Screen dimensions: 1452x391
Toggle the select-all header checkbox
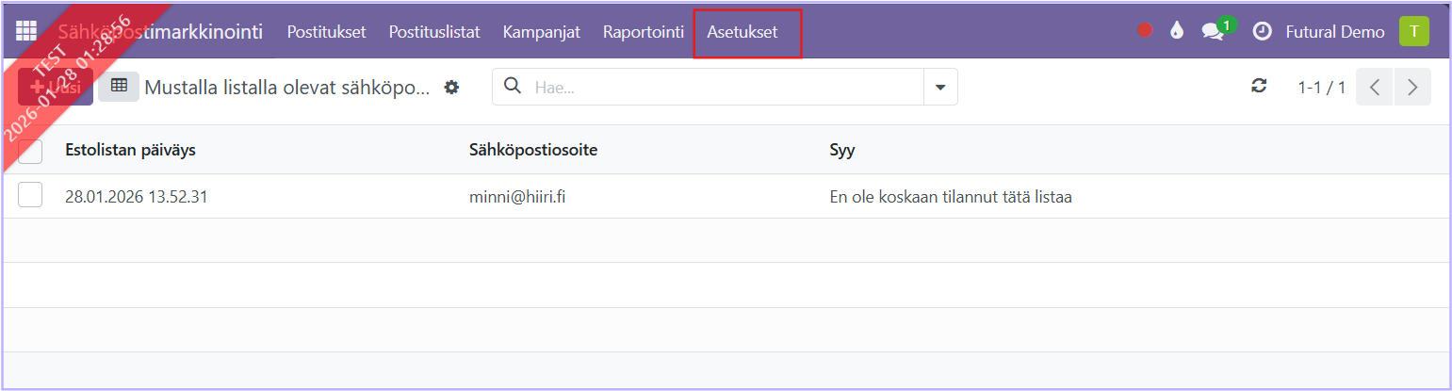[x=30, y=151]
